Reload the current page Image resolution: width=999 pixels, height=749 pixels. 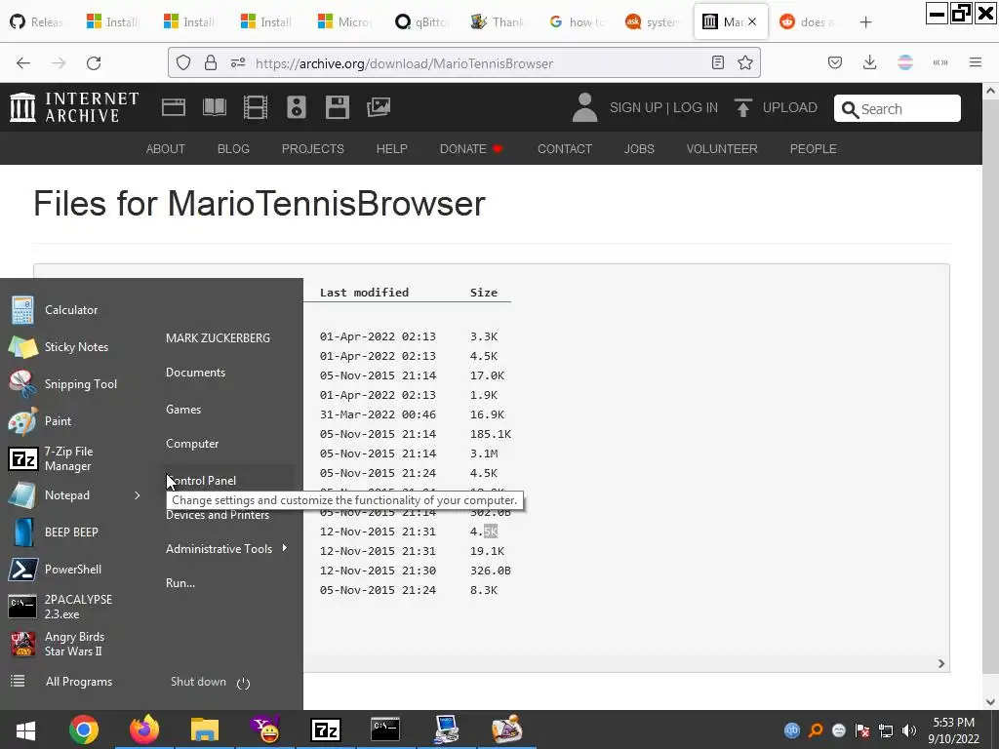(94, 63)
